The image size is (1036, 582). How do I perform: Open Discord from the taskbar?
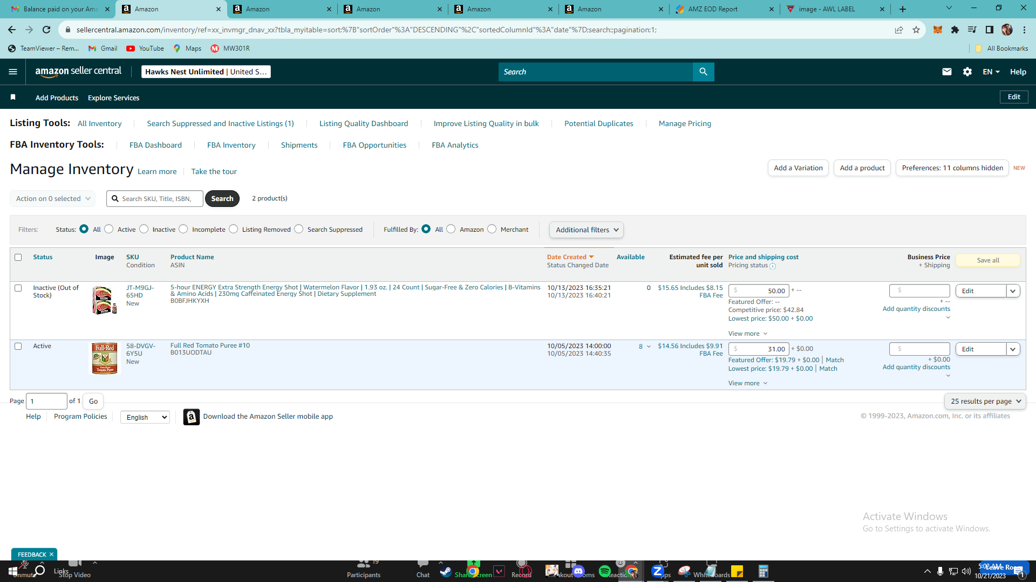click(x=578, y=571)
